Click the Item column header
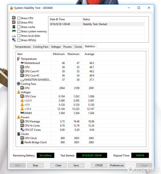Screen dimensions: 161x174 [x=34, y=54]
